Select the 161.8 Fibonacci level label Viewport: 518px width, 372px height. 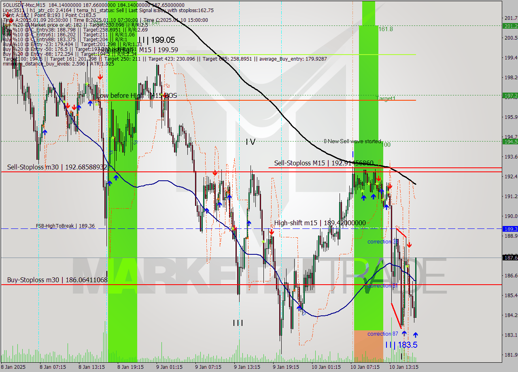click(x=386, y=29)
